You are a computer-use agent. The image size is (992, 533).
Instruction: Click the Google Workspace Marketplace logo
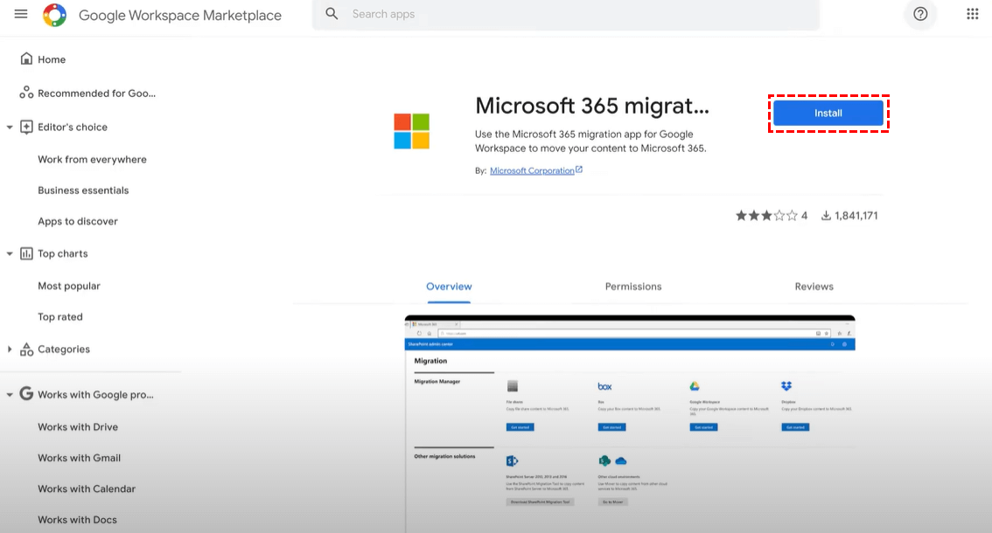coord(54,15)
